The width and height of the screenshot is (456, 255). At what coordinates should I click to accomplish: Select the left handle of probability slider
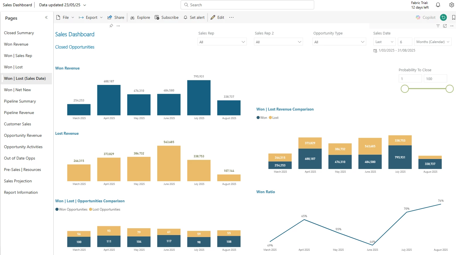click(405, 89)
